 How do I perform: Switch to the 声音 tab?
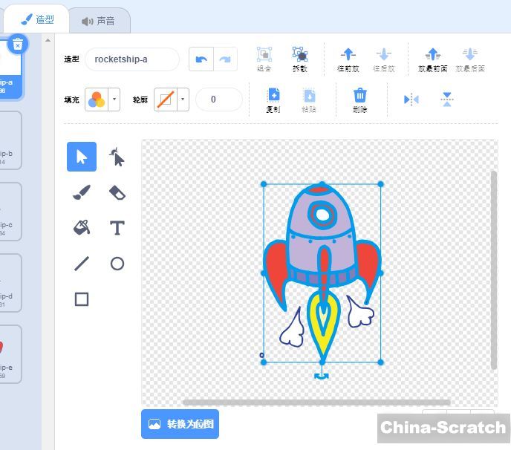[x=99, y=21]
